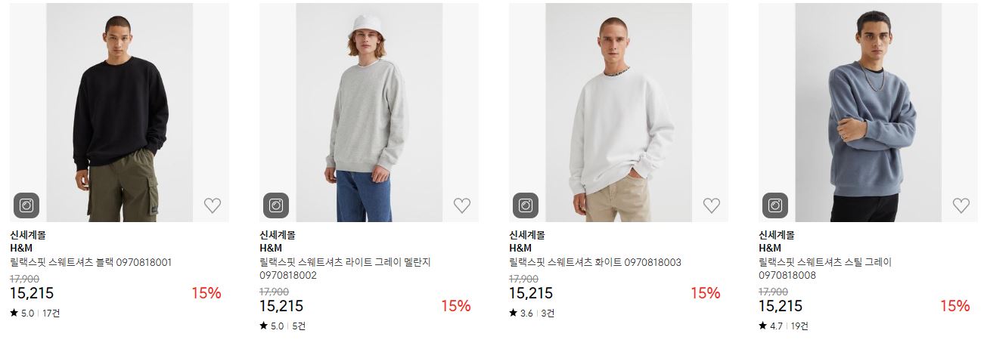Image resolution: width=987 pixels, height=349 pixels.
Task: Favorite the steel grey sweatshirt via heart
Action: (961, 205)
